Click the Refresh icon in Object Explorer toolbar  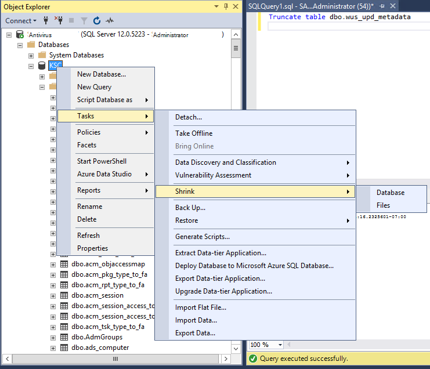(97, 20)
